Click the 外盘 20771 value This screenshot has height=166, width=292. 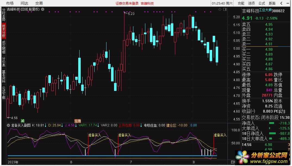coord(267,95)
